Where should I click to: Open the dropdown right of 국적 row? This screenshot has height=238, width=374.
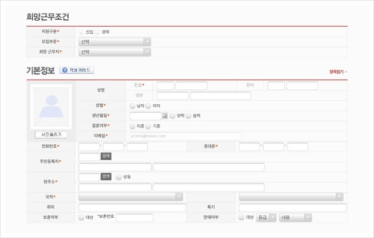click(x=291, y=197)
